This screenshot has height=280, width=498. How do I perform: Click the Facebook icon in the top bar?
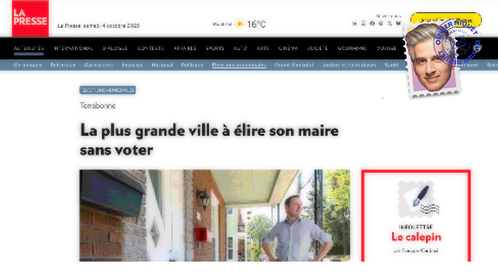pos(372,23)
